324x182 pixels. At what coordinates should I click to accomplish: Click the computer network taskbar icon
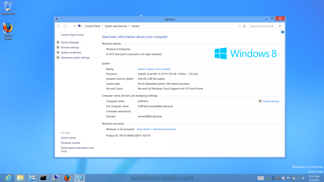(x=55, y=178)
